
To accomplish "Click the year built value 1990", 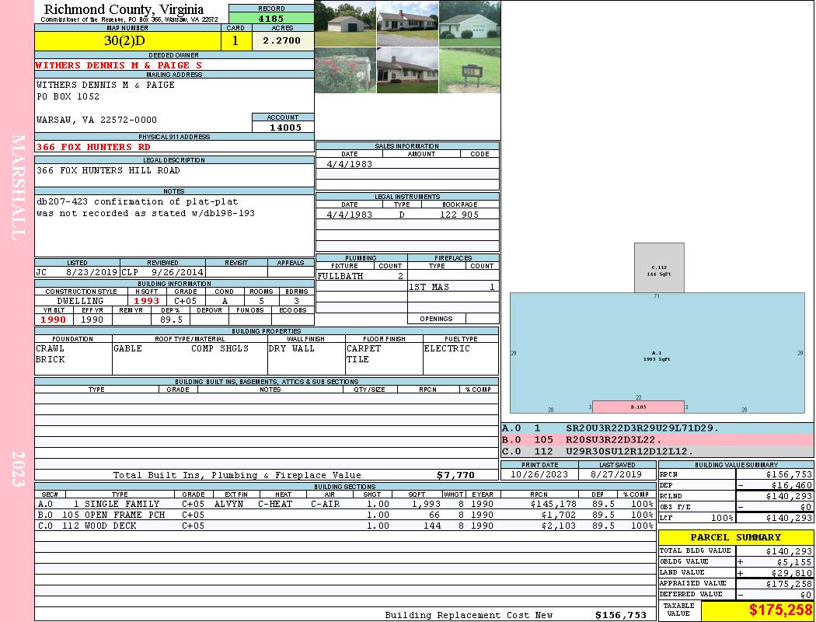I will tap(53, 320).
